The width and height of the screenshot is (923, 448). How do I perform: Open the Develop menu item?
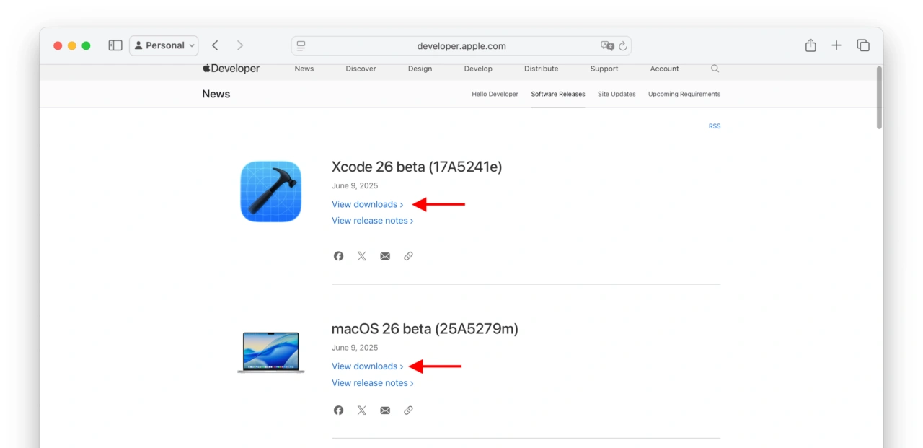coord(478,69)
